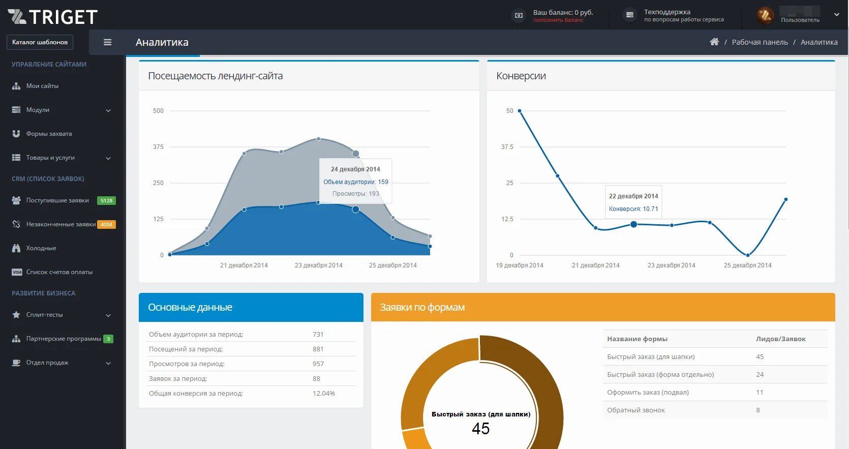Image resolution: width=849 pixels, height=449 pixels.
Task: Click the Техподдержка support icon
Action: pos(630,15)
